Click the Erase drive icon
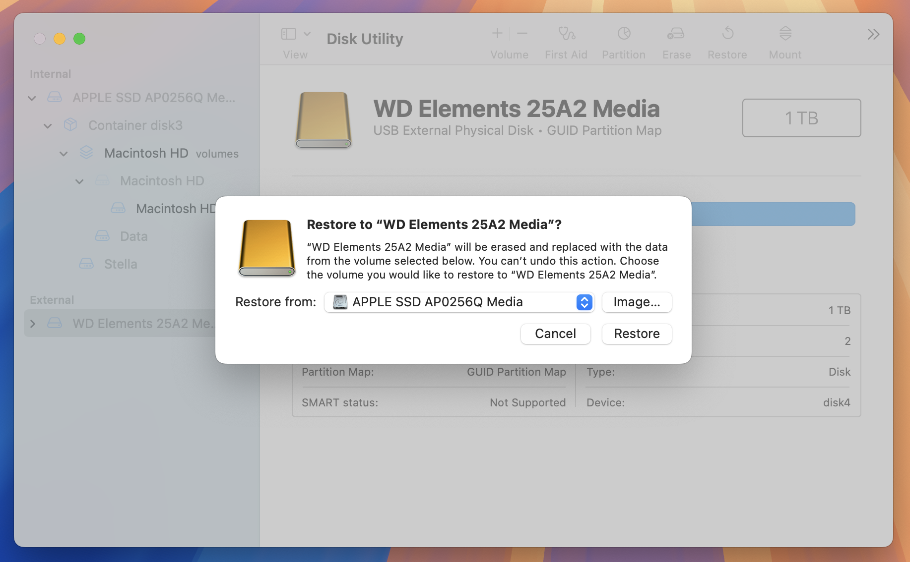Viewport: 910px width, 562px height. click(x=676, y=33)
